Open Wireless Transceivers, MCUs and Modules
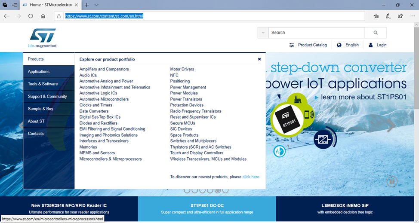The width and height of the screenshot is (419, 223). click(x=208, y=159)
